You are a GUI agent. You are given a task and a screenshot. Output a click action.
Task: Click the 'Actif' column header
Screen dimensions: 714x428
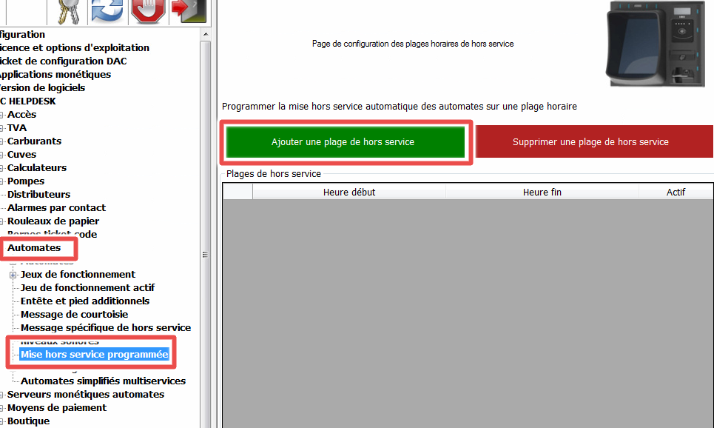coord(675,192)
